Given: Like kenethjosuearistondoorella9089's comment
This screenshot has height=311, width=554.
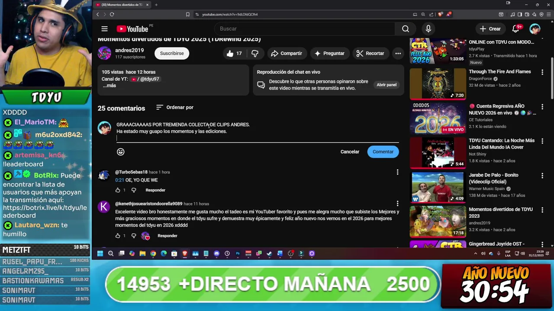Looking at the screenshot, I should coord(118,236).
